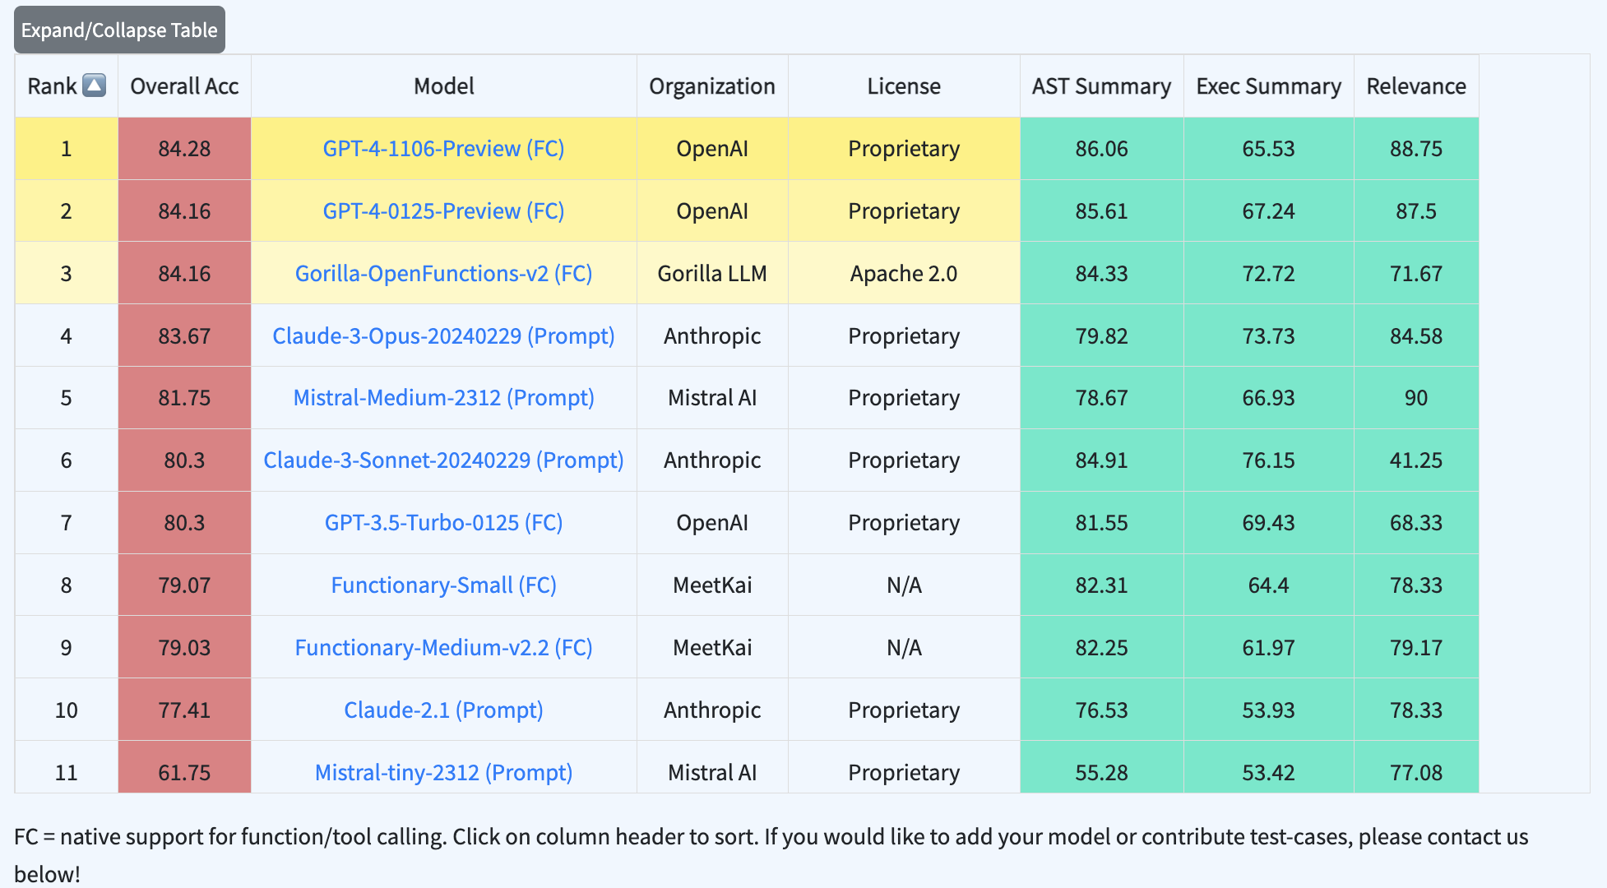Open Functionary-Medium-v2.2 (FC) link
The height and width of the screenshot is (888, 1607).
[443, 648]
